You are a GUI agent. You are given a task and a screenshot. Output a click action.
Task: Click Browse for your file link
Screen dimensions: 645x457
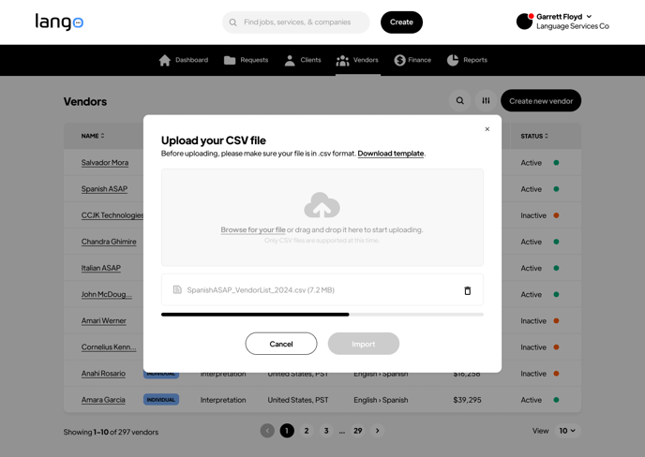tap(253, 229)
